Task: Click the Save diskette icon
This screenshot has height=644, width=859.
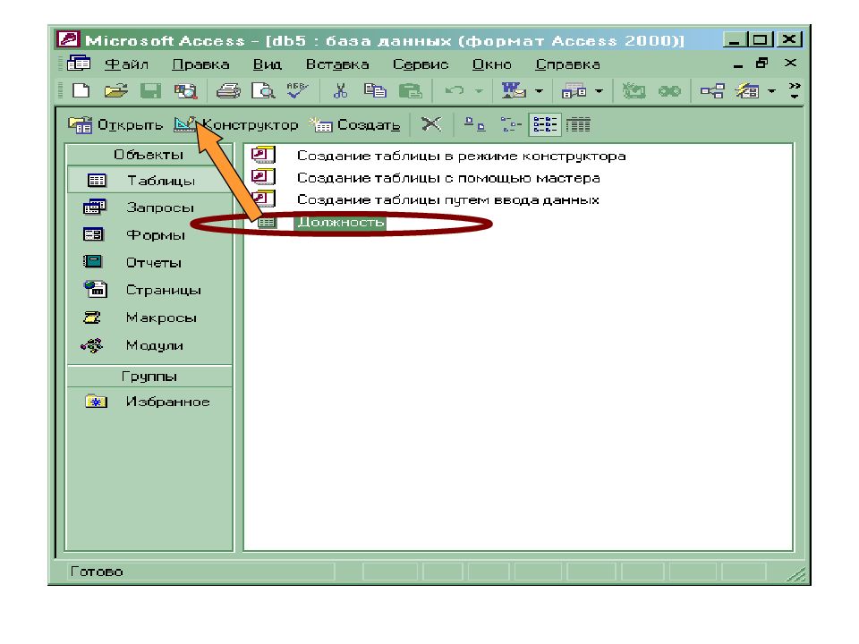Action: [150, 90]
